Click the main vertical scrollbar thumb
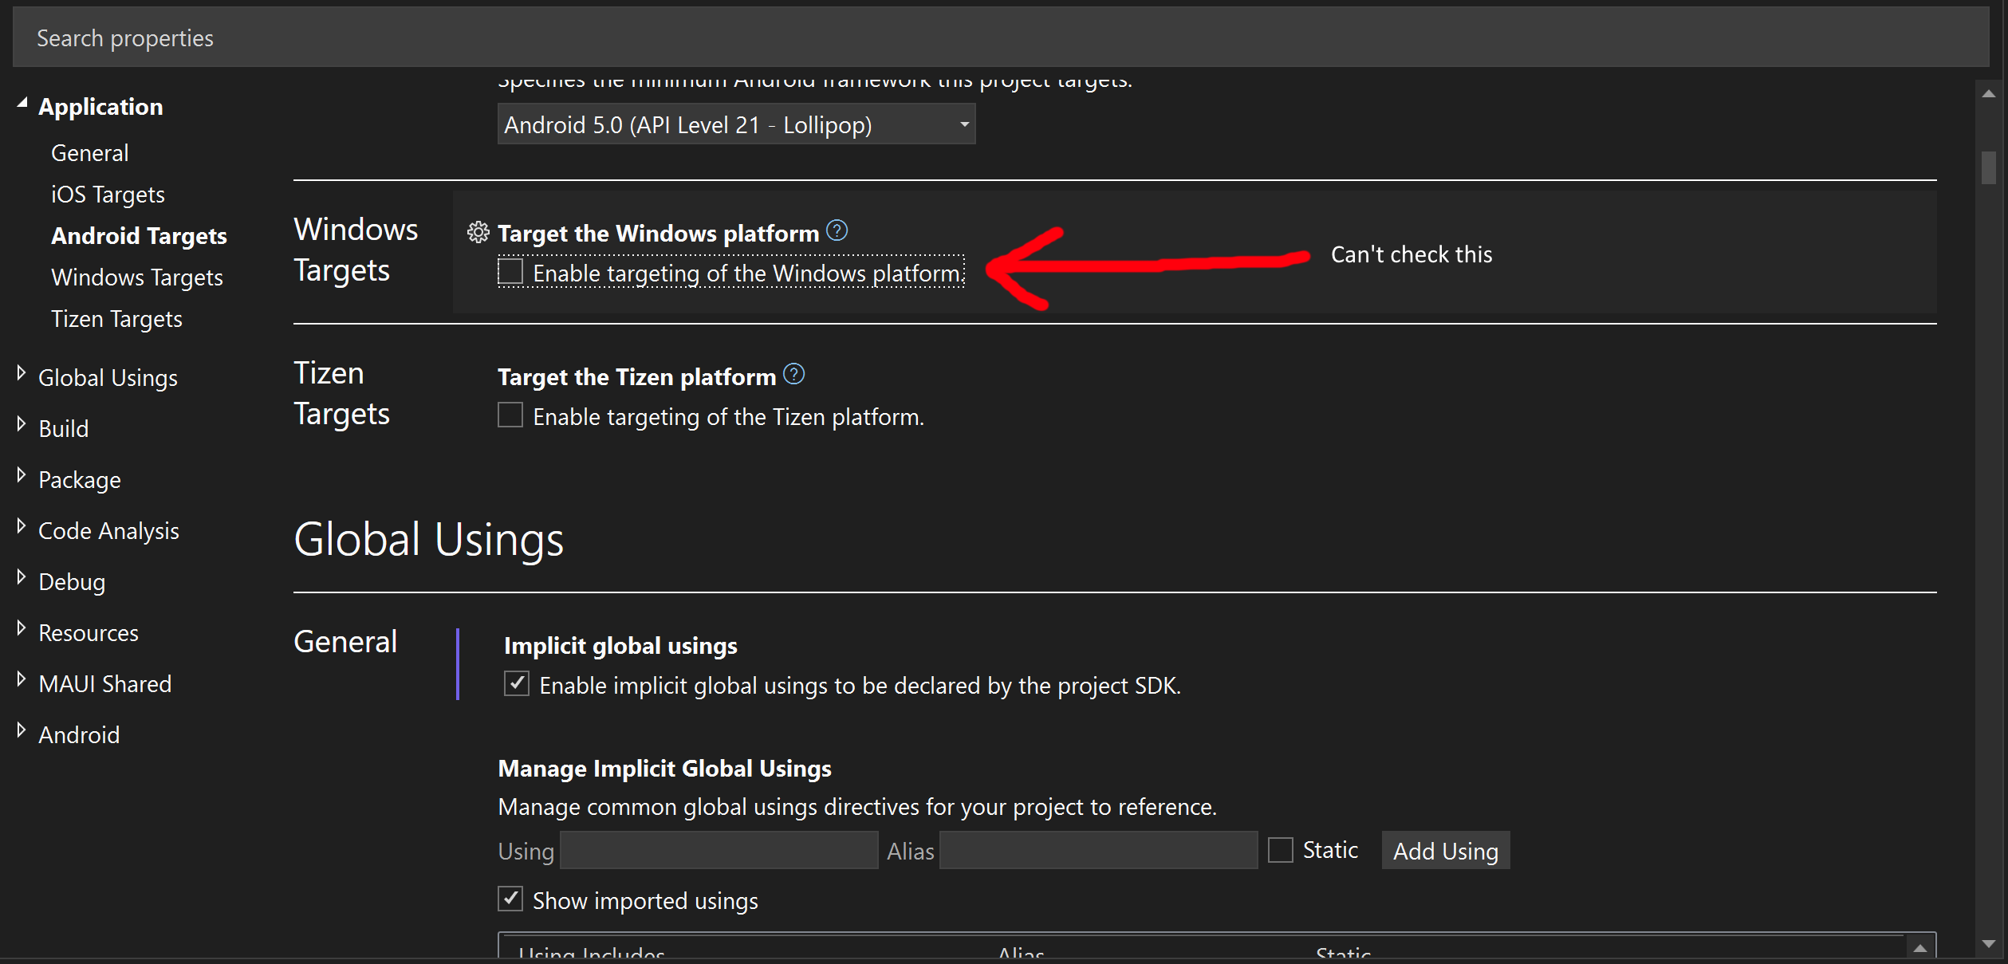2008x964 pixels. [1989, 168]
